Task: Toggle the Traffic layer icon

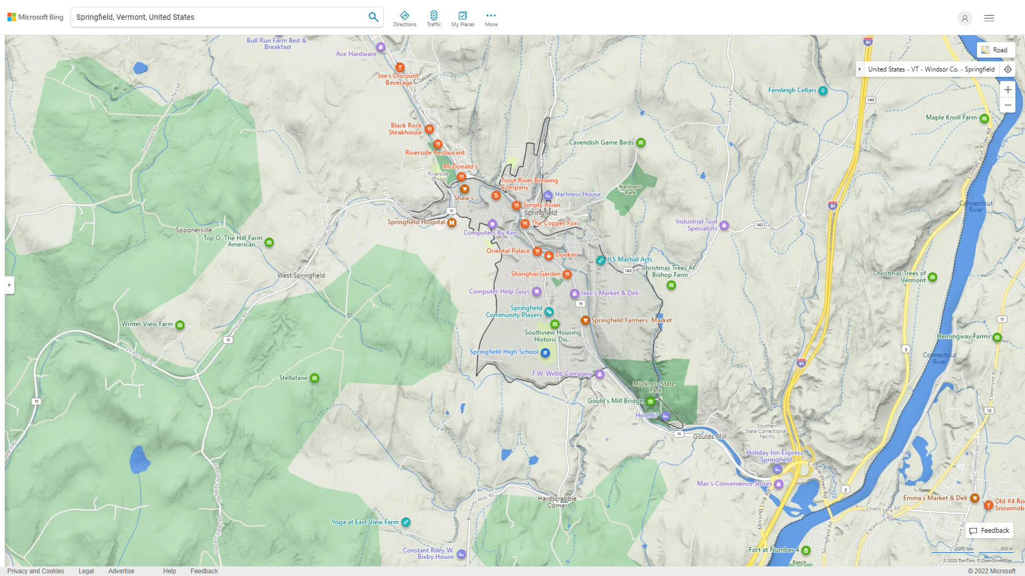Action: (x=433, y=15)
